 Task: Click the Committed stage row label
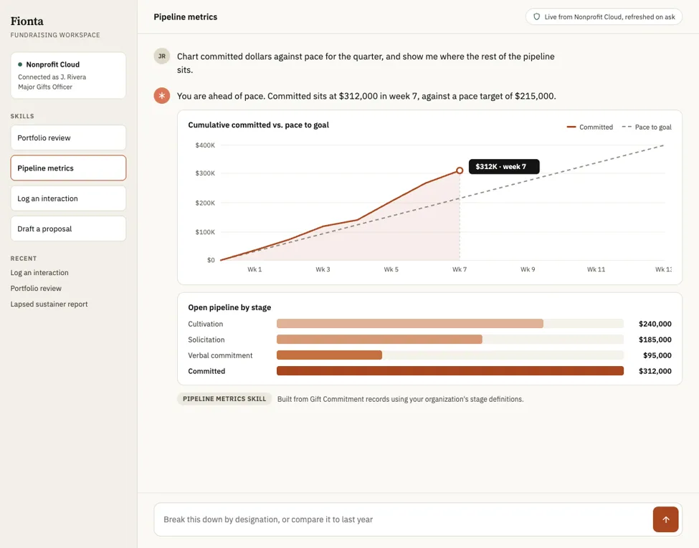[206, 370]
